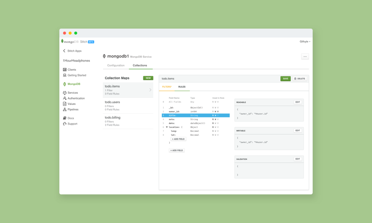Add a top-level field below closing brace
Viewport: 372px width, 223px height.
click(176, 150)
